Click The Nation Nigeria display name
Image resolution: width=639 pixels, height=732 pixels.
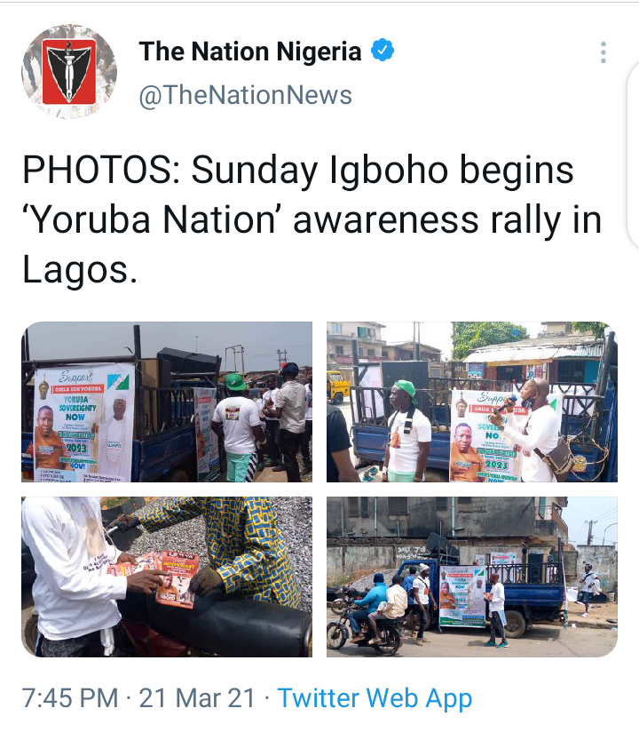pos(250,51)
